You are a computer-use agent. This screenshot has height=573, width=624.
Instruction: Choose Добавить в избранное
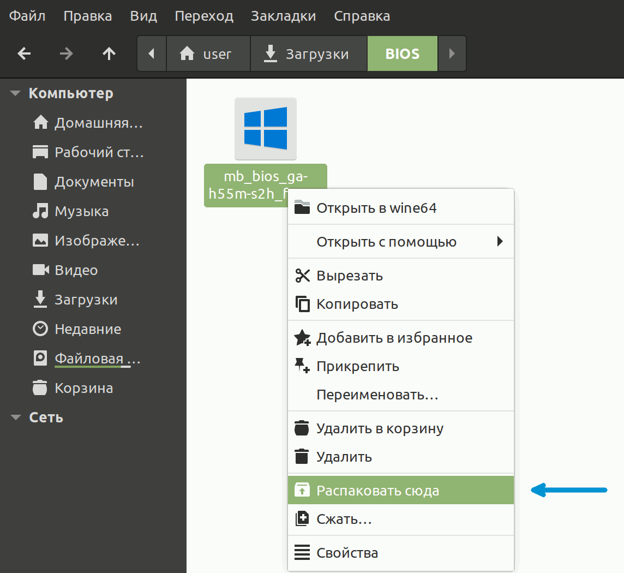pos(401,338)
